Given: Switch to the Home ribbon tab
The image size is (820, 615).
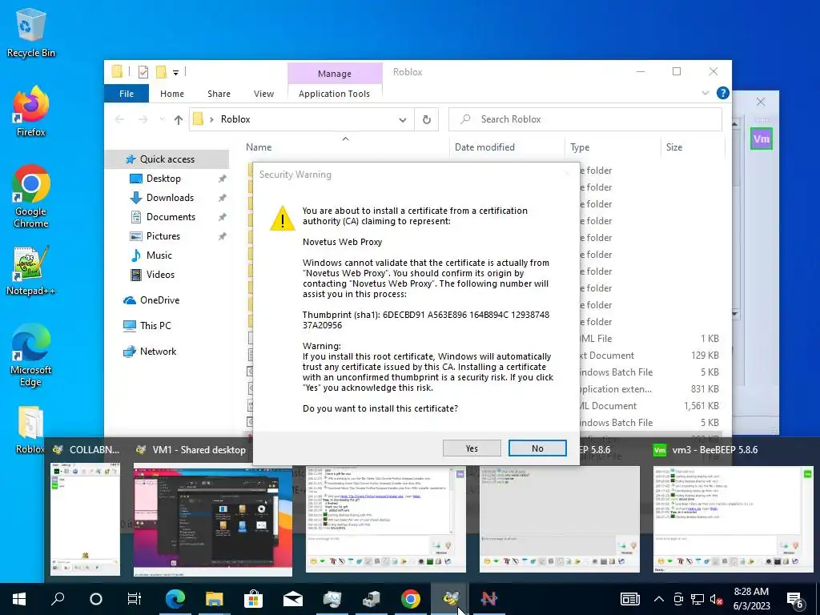Looking at the screenshot, I should pos(172,94).
